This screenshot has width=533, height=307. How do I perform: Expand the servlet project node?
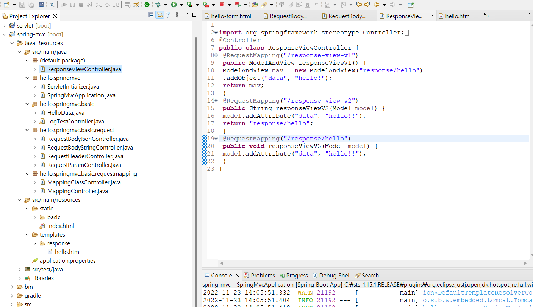click(5, 26)
